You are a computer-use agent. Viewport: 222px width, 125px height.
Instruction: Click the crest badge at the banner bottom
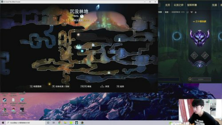tap(199, 65)
